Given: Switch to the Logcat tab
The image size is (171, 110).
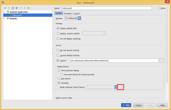Looking at the screenshot, I should point(76,13).
